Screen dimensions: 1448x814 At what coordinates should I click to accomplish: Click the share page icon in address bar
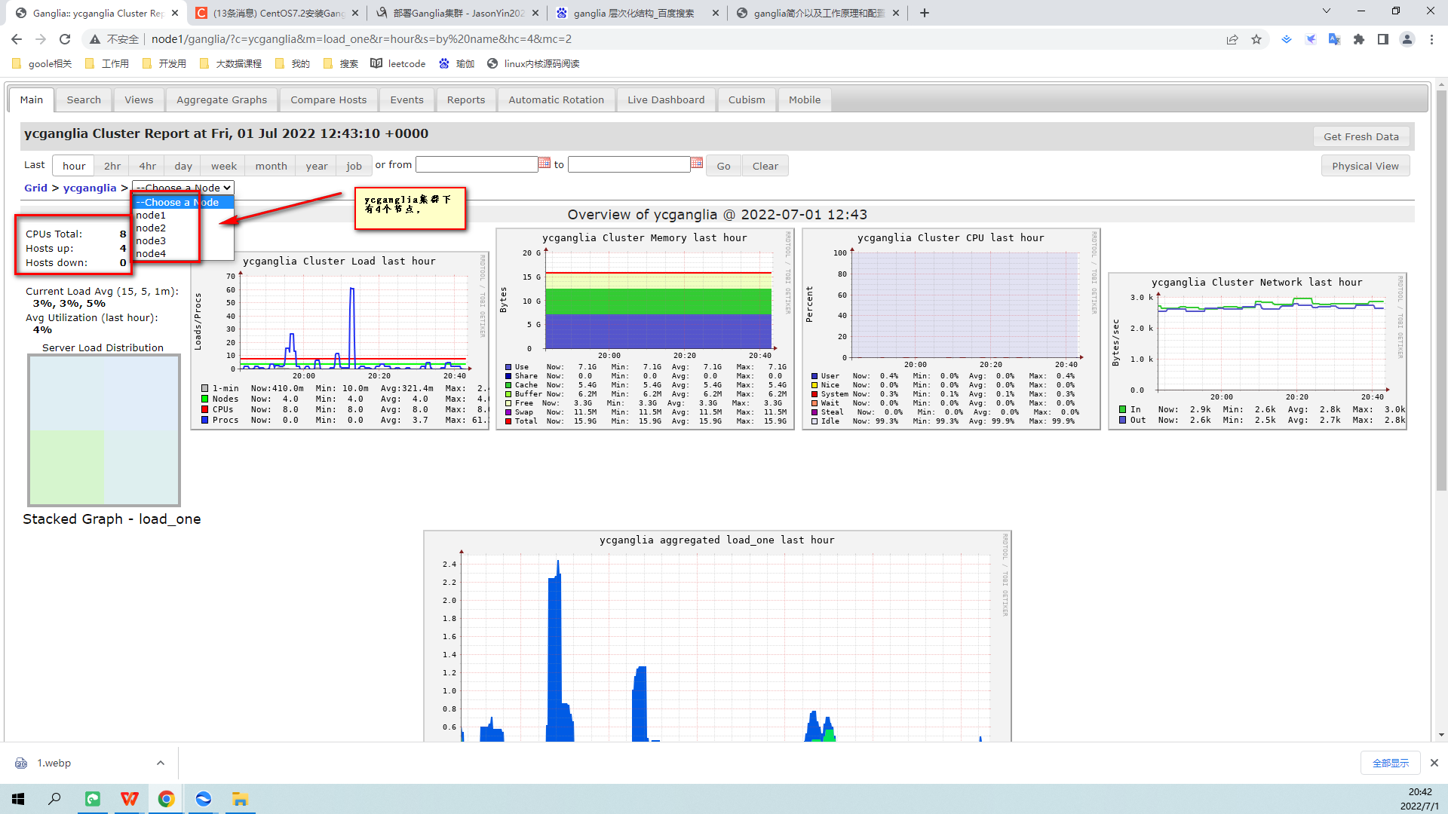pos(1232,39)
